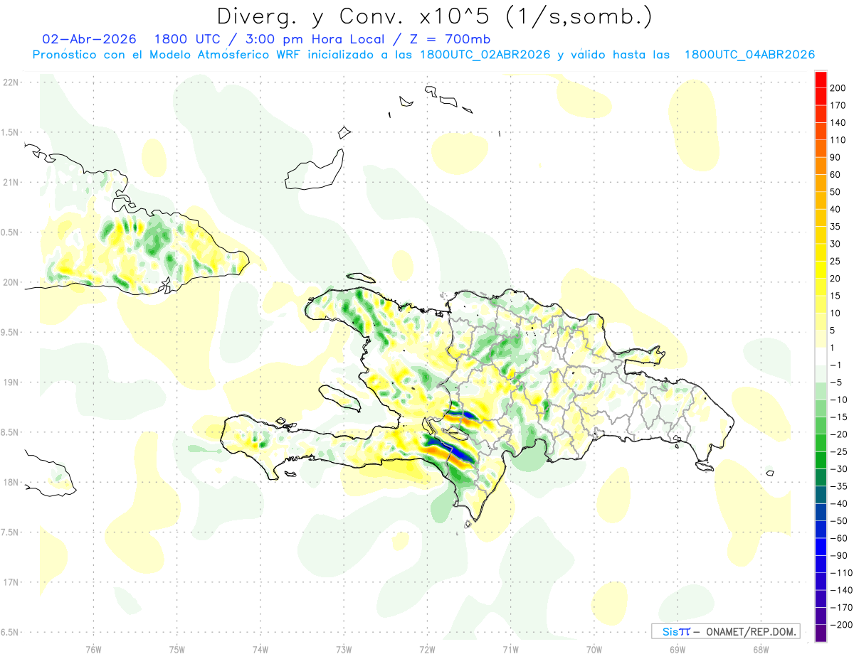Click the Great Inagua island outline near 21N
This screenshot has width=854, height=659.
(x=315, y=169)
